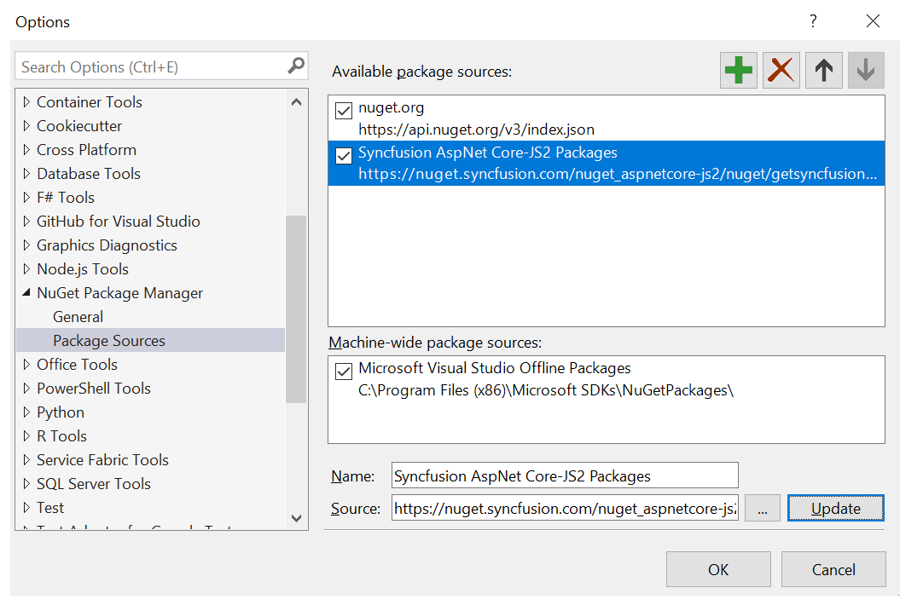Viewport: 923px width, 605px height.
Task: Select Service Fabric Tools tree item
Action: [x=102, y=460]
